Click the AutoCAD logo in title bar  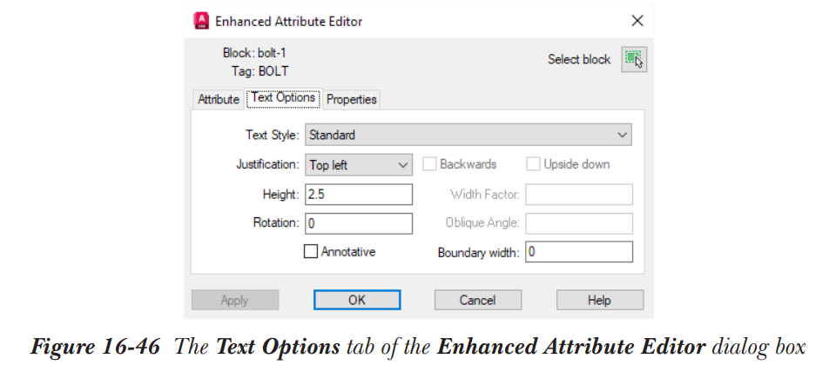point(201,21)
